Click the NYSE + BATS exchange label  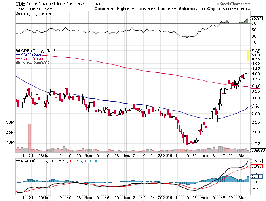[90, 4]
